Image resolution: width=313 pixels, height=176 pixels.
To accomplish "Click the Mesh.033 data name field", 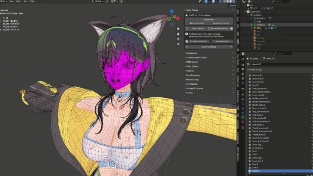I will (281, 64).
